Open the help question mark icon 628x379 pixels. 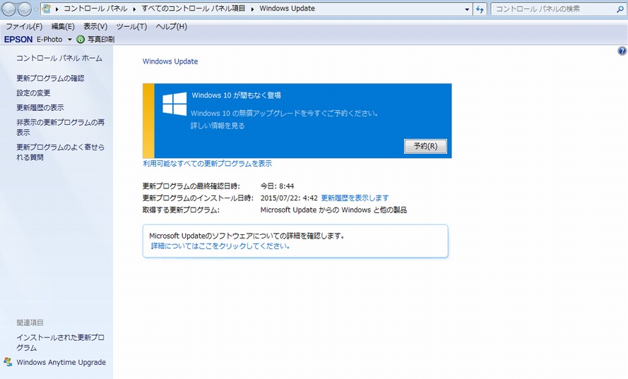[x=622, y=52]
